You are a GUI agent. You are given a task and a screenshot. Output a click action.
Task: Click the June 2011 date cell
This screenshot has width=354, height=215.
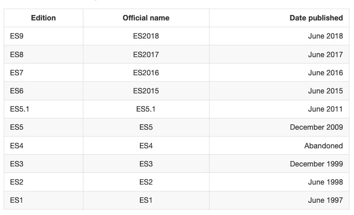point(325,109)
